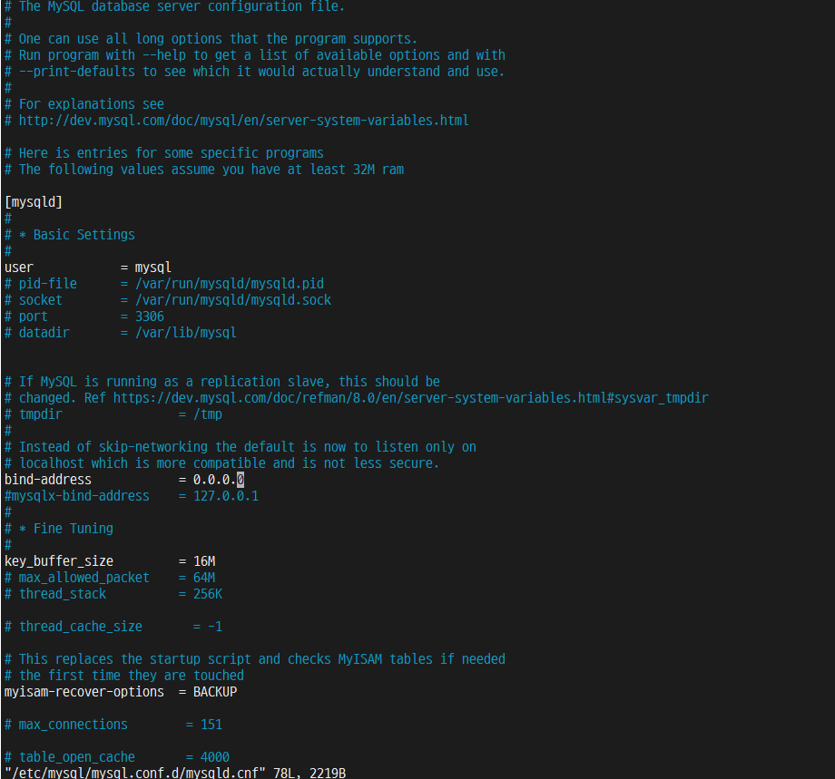Click the 'user' setting line
Viewport: 835px width, 779px height.
pyautogui.click(x=88, y=268)
